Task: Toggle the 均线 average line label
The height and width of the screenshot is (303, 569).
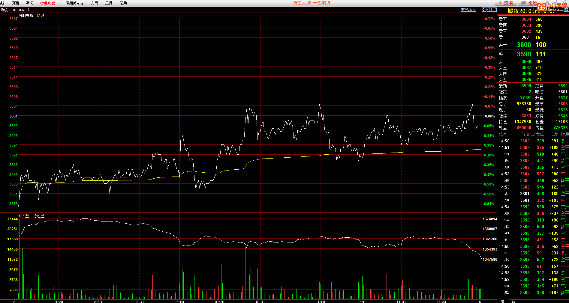Action: (41, 16)
